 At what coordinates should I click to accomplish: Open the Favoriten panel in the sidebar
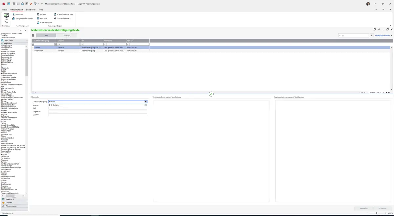[14, 203]
